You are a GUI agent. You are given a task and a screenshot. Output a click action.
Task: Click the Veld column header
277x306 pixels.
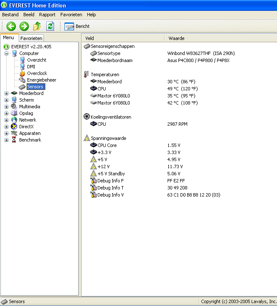123,38
